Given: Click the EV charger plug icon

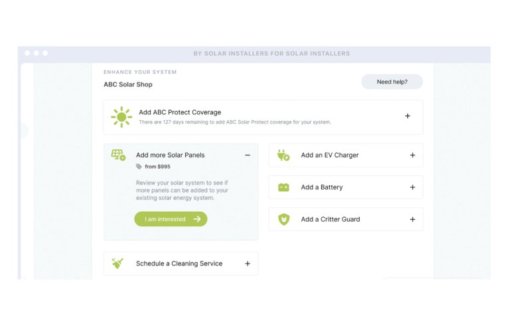Looking at the screenshot, I should point(283,155).
